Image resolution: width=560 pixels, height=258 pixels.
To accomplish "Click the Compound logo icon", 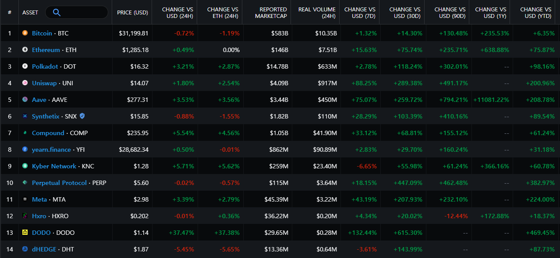I will [25, 133].
